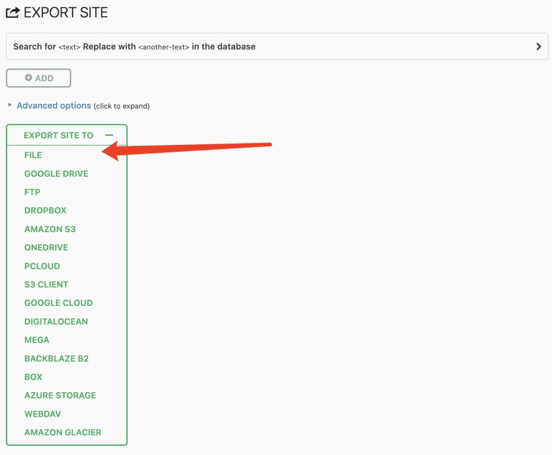Select DROPBOX as the export target
The height and width of the screenshot is (455, 552).
click(x=45, y=210)
